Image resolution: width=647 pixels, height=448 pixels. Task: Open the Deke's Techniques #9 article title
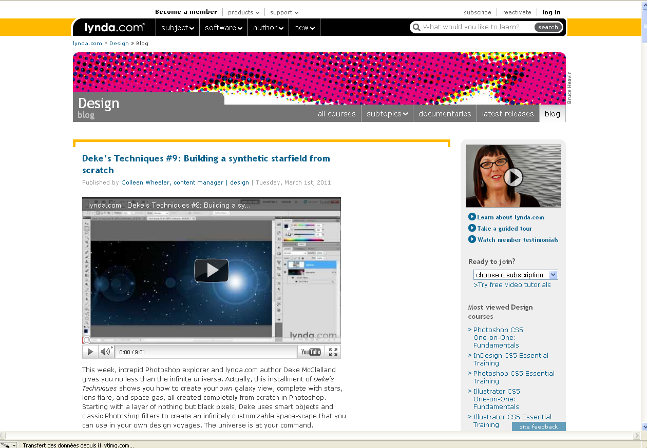click(x=206, y=164)
